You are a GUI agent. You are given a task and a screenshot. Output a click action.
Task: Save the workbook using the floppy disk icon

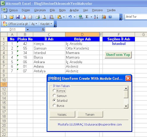tap(18, 17)
